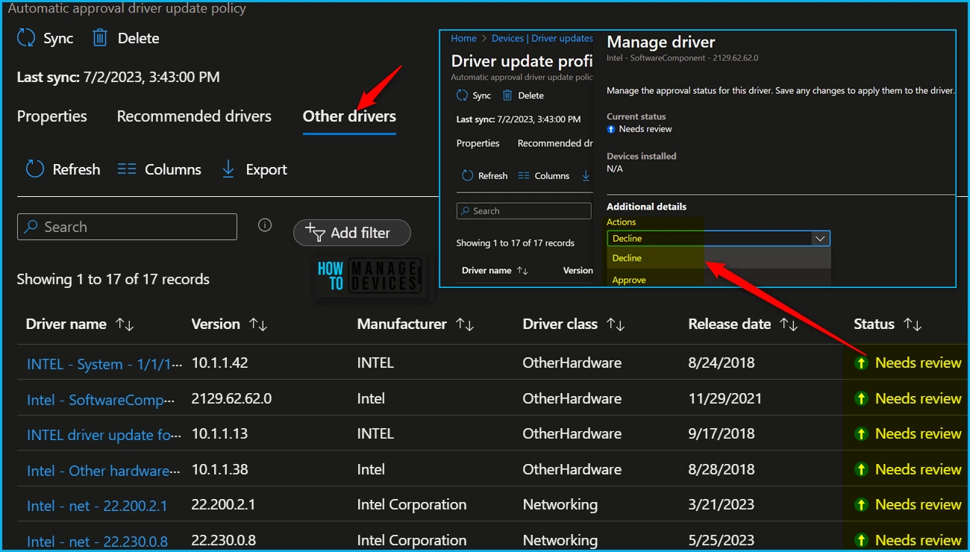
Task: Click the Delete trash icon
Action: click(101, 39)
